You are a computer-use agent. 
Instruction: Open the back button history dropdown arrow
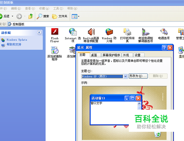tap(13, 16)
